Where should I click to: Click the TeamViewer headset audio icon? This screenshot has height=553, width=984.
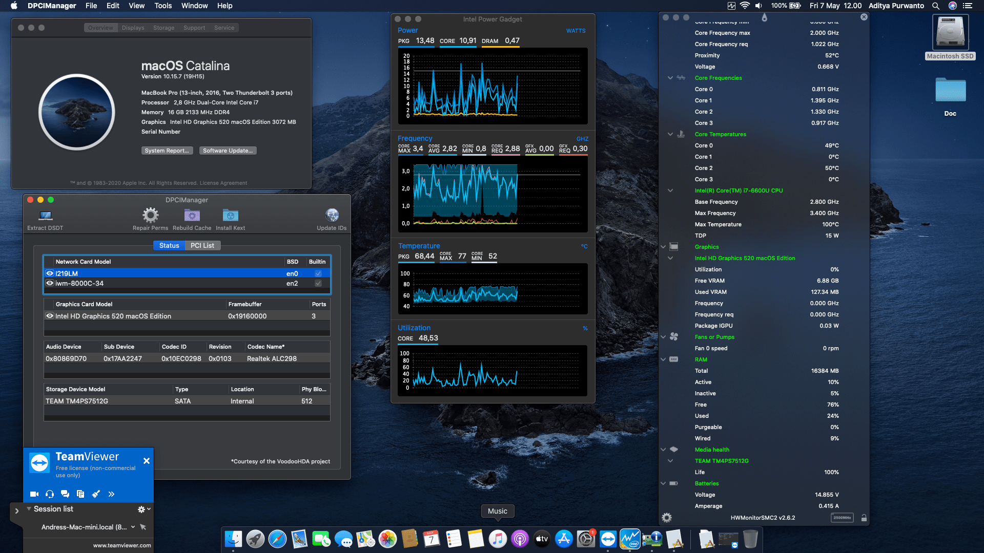click(x=50, y=494)
